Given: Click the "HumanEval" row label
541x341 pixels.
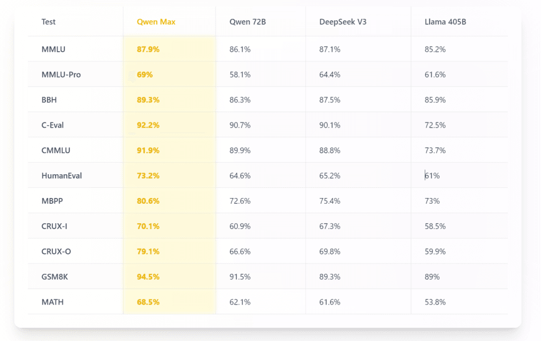Looking at the screenshot, I should [61, 175].
